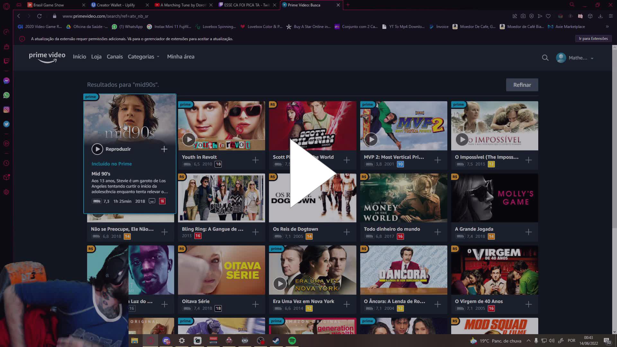617x347 pixels.
Task: Open the Loja menu item
Action: point(96,57)
